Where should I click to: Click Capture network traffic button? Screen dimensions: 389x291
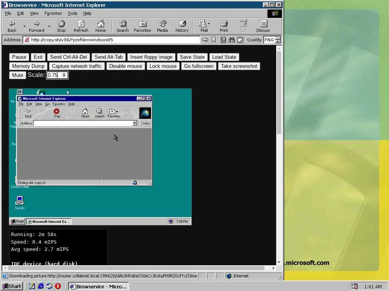77,66
